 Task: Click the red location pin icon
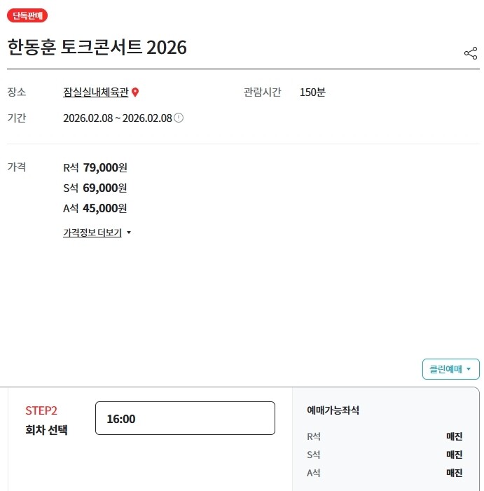tap(136, 92)
